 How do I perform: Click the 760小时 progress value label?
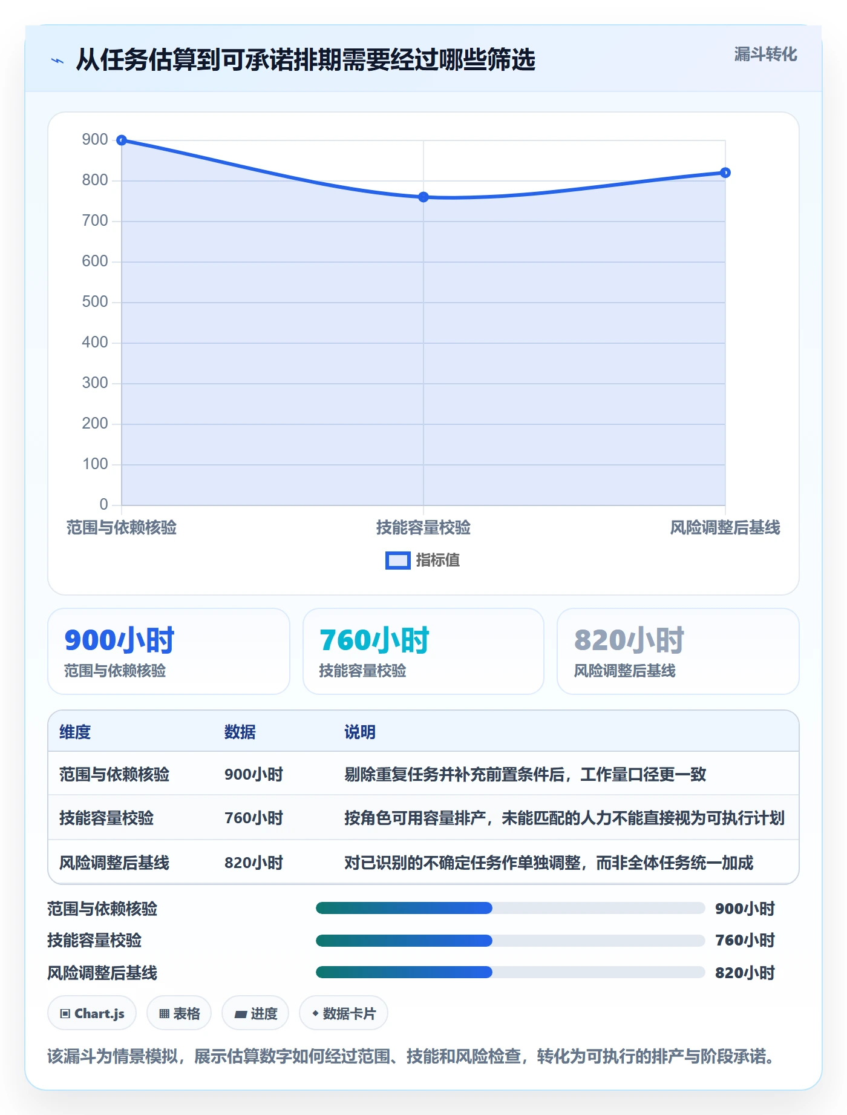[745, 940]
